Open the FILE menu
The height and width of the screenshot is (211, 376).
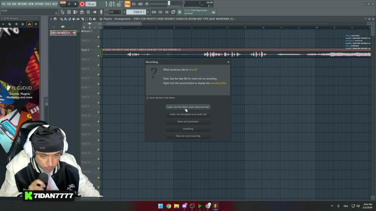pyautogui.click(x=4, y=4)
